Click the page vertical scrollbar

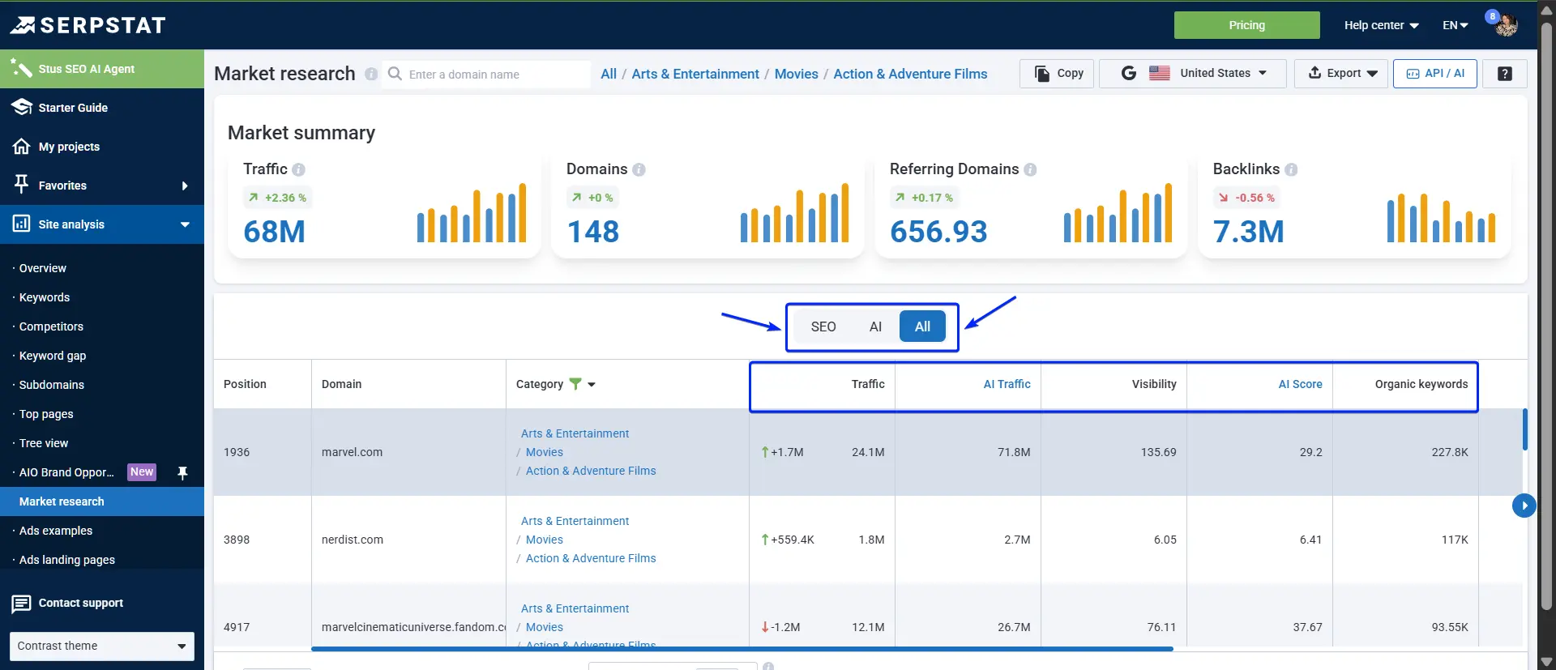pos(1546,316)
